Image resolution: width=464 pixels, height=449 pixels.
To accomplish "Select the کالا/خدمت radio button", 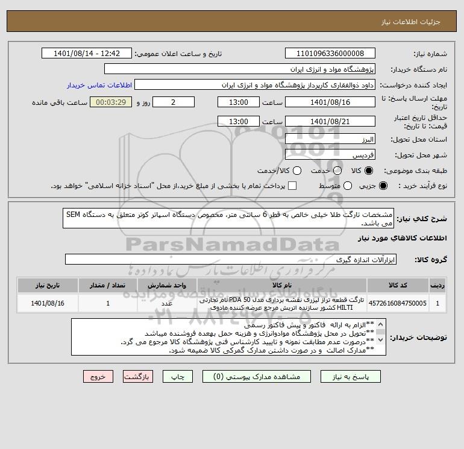I will [x=297, y=171].
